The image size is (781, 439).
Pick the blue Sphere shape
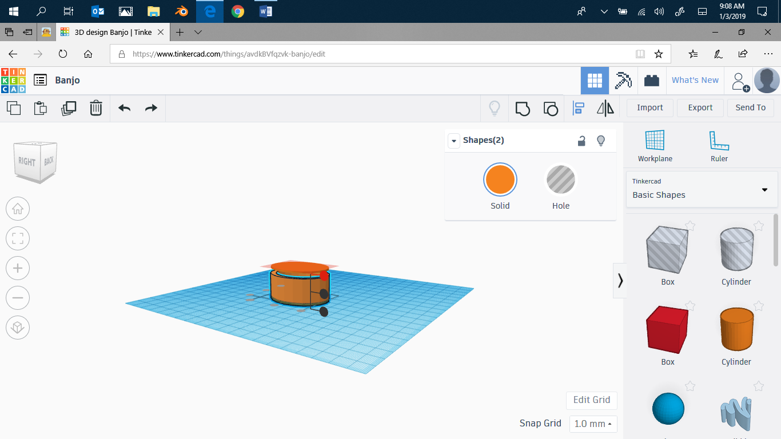click(668, 409)
